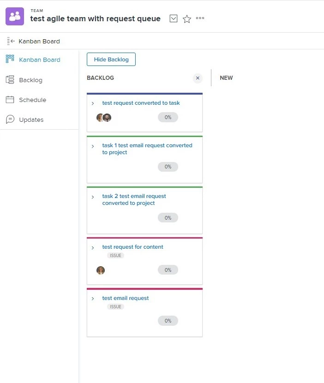Click the purple team avatar icon
324x383 pixels.
[x=15, y=16]
